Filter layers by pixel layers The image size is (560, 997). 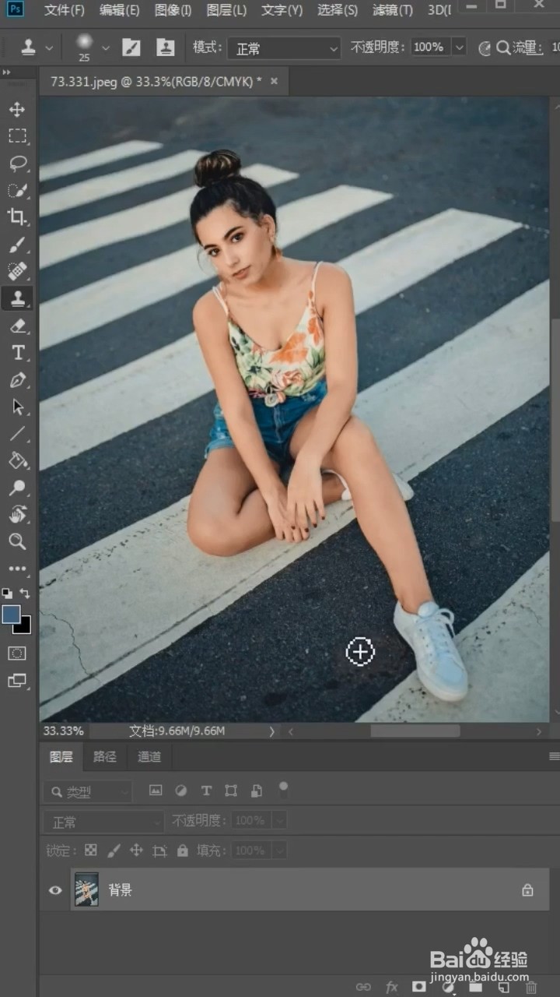156,791
